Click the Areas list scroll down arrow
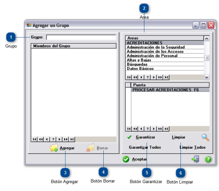Screen dimensions: 219x191 206,77
